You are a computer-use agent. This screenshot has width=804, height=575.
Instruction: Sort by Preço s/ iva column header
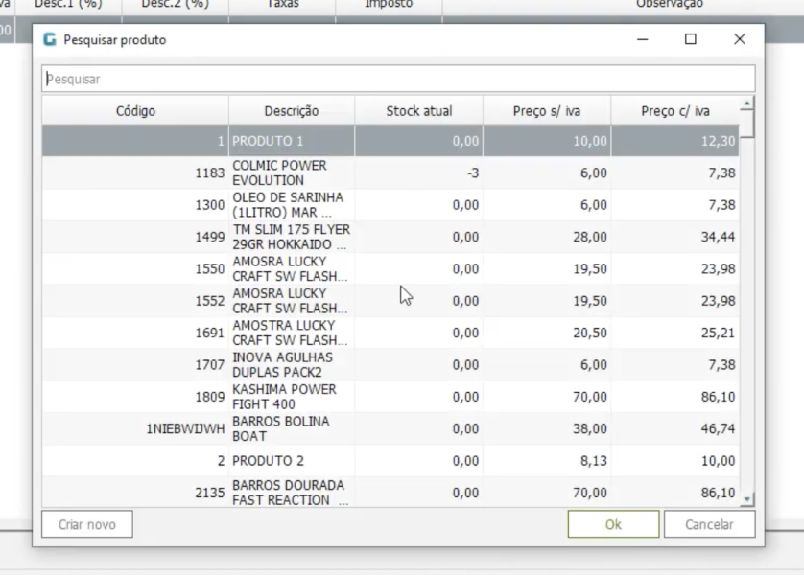546,111
